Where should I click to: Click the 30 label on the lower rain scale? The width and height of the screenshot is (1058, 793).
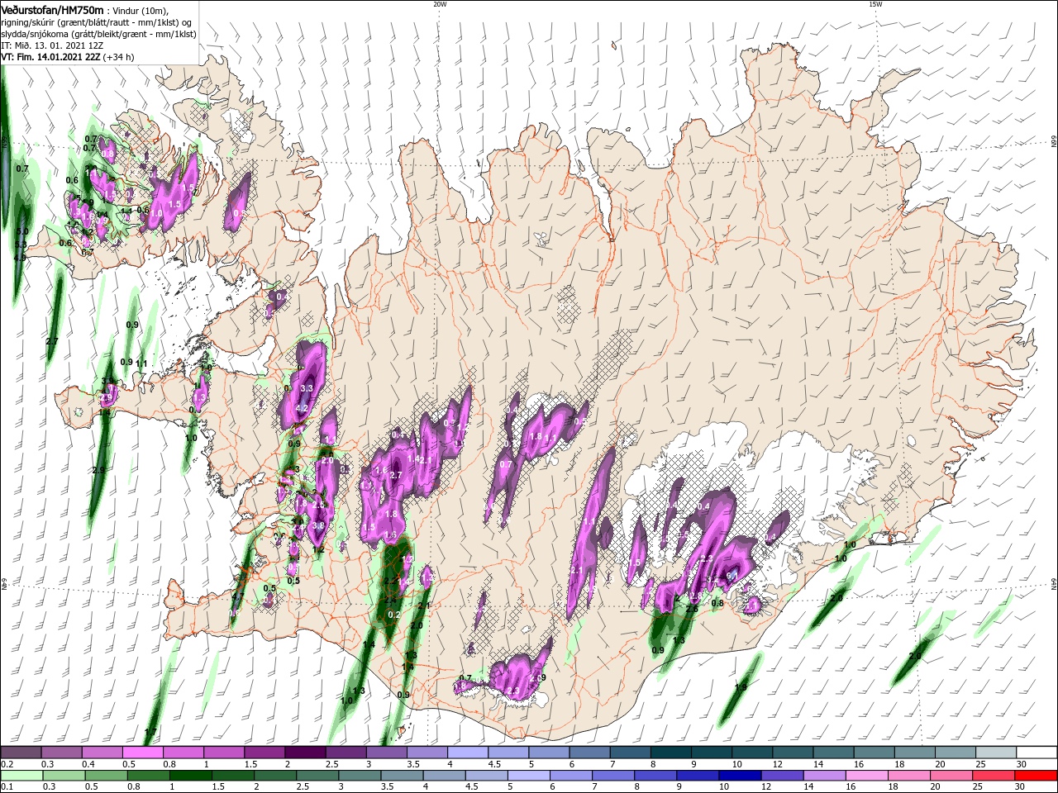tap(1022, 787)
